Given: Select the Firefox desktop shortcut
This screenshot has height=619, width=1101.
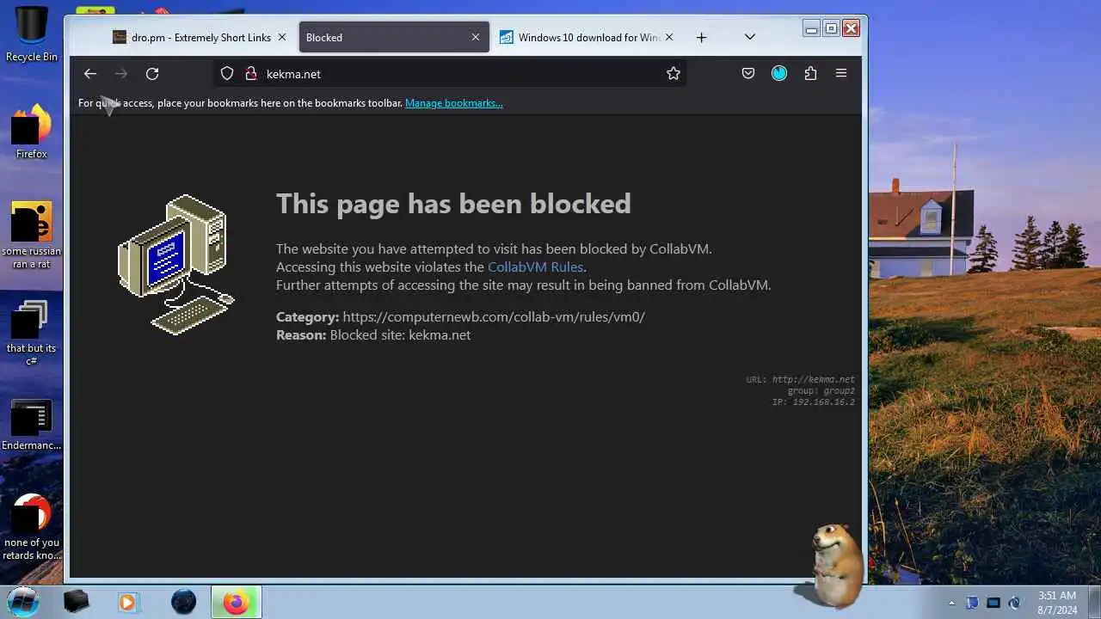Looking at the screenshot, I should [32, 132].
